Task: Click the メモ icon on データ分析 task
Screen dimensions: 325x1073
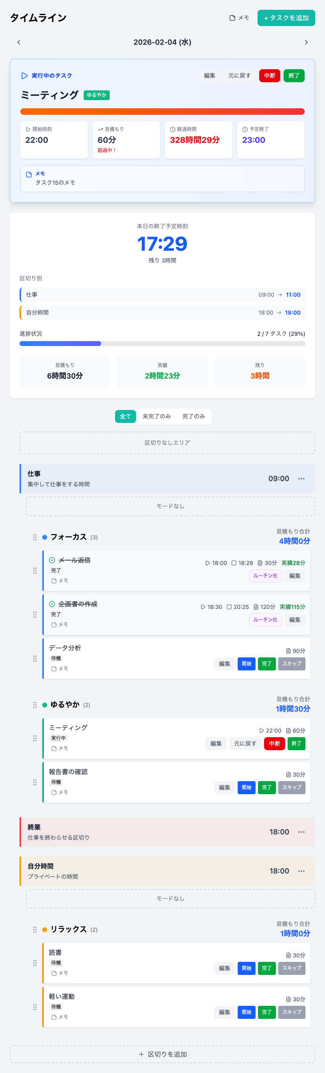Action: (54, 668)
